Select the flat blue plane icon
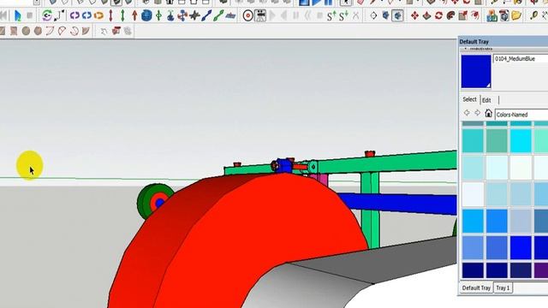Image resolution: width=548 pixels, height=308 pixels. tap(230, 15)
